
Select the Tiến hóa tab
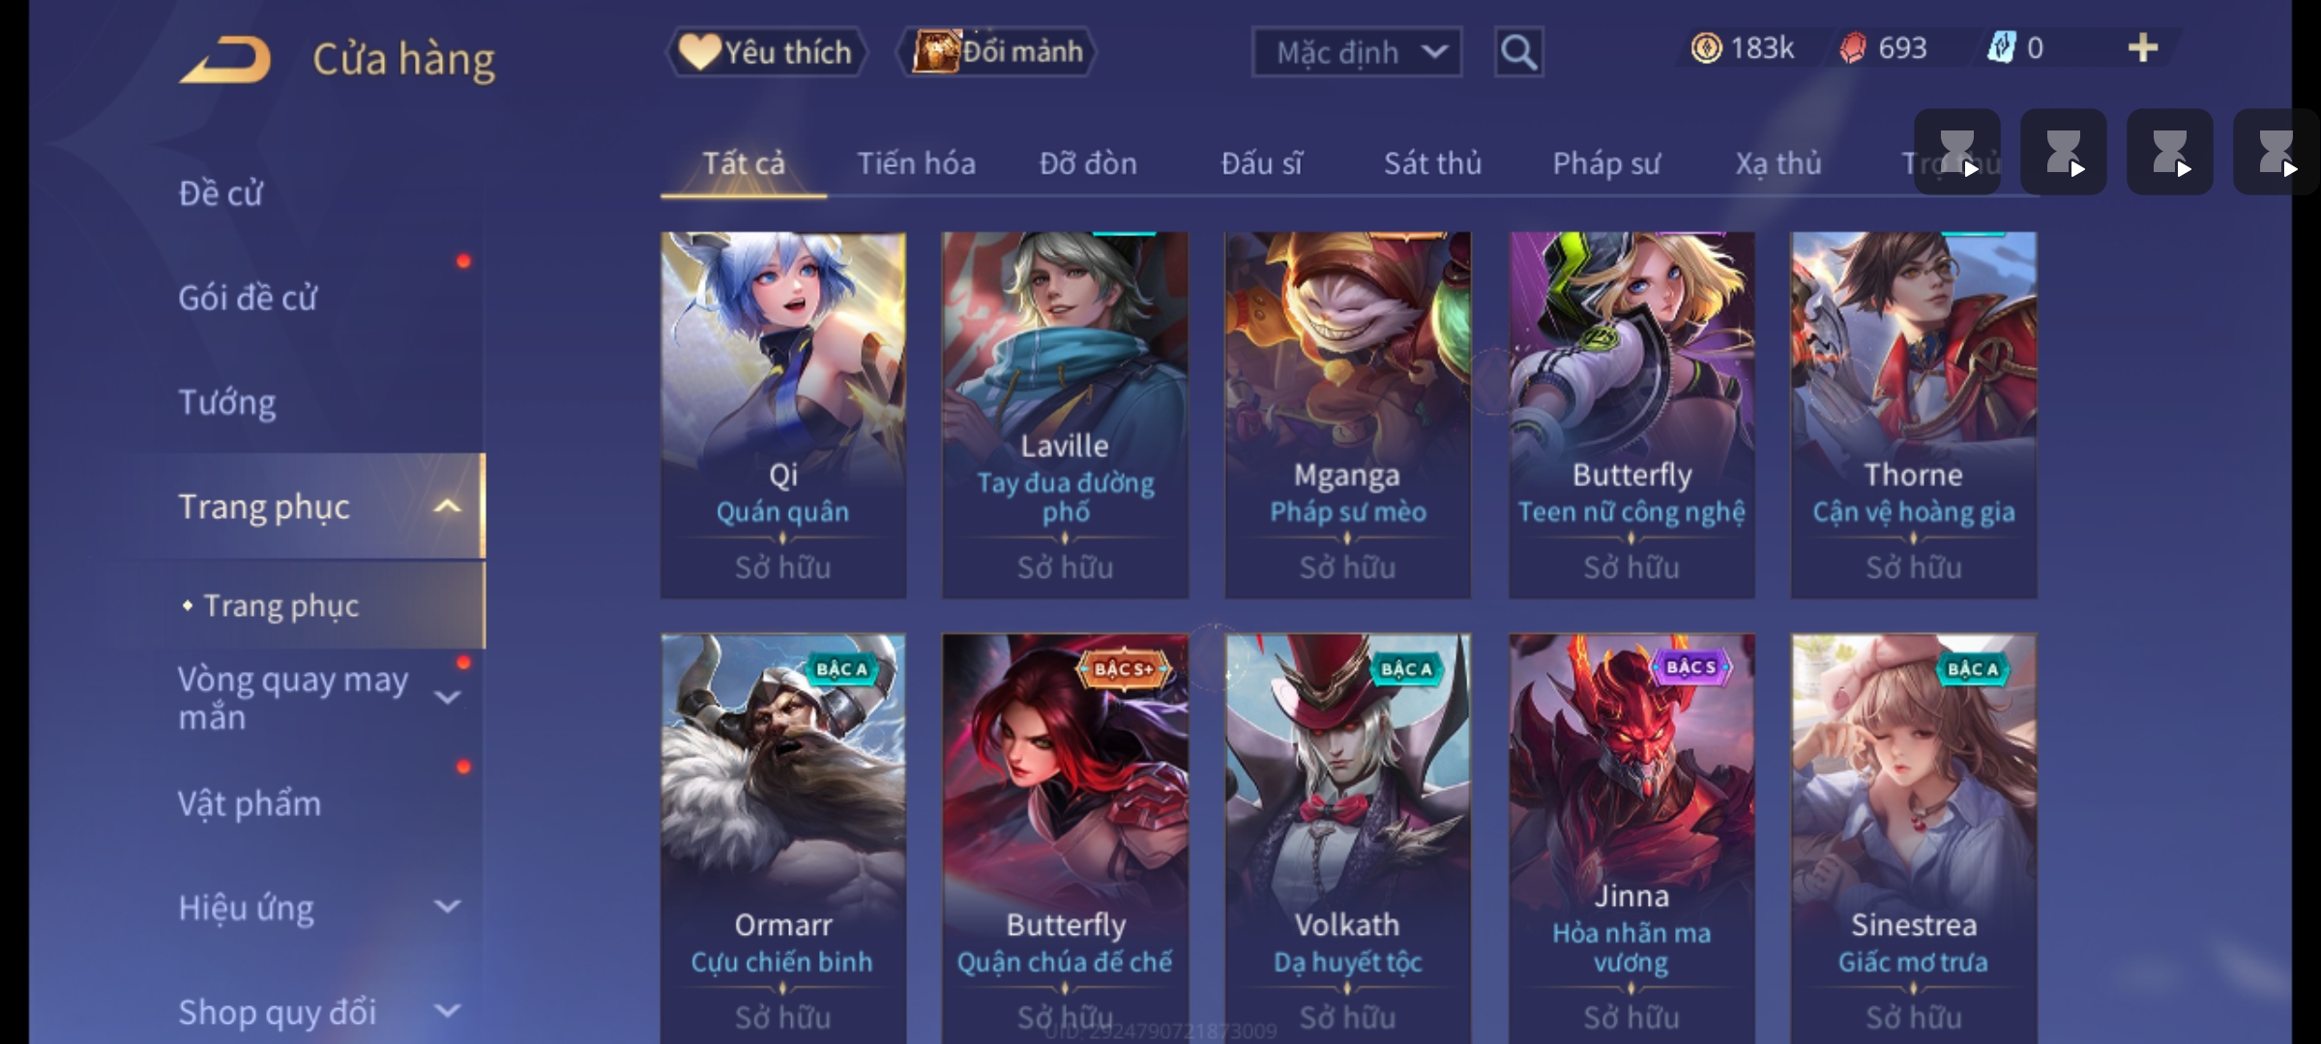916,163
